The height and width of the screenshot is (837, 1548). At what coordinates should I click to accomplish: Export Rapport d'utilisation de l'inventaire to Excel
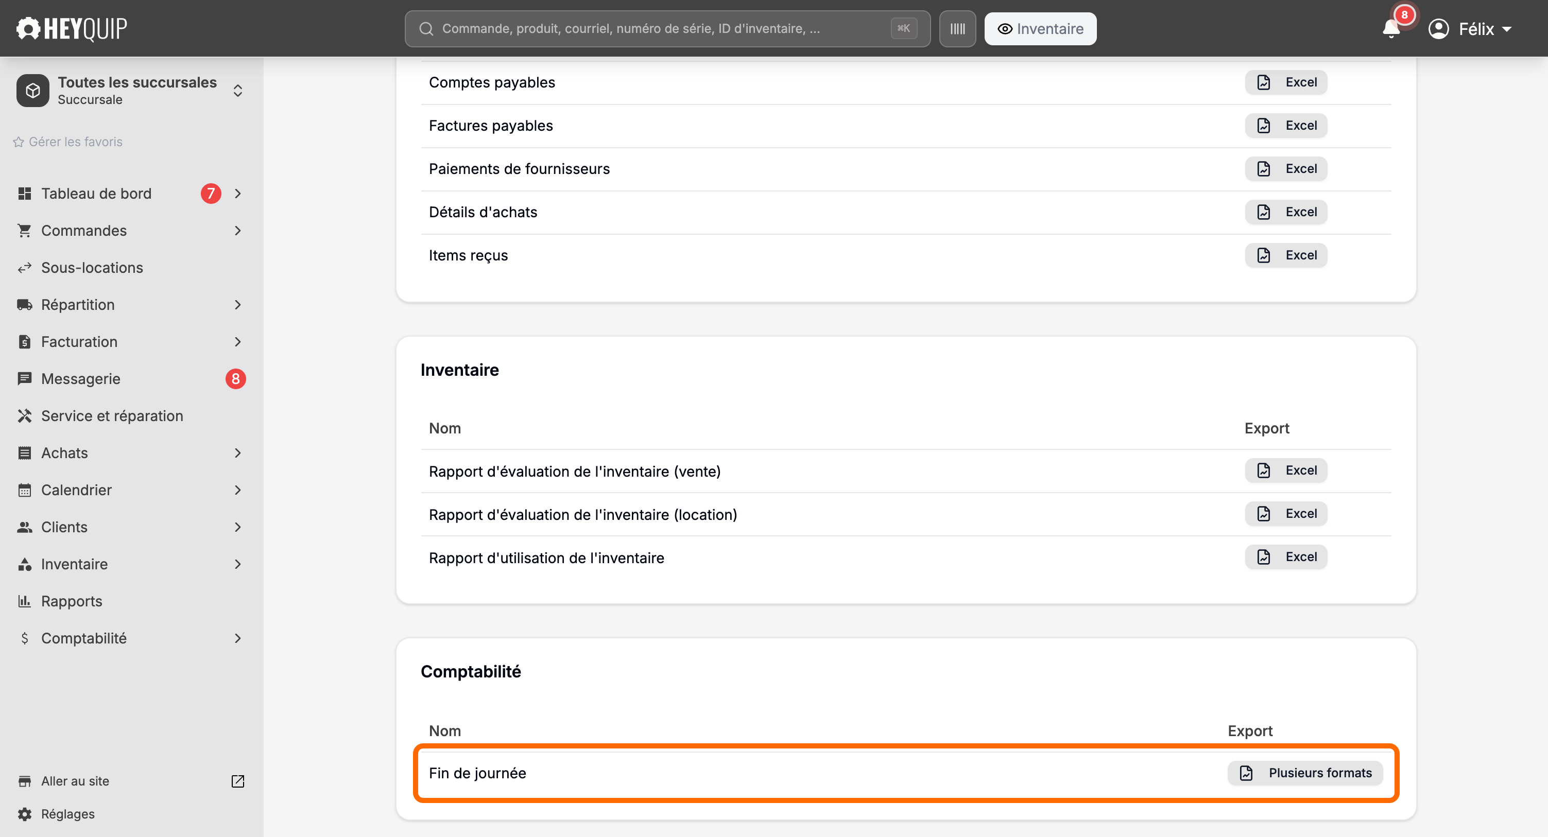[x=1286, y=557]
